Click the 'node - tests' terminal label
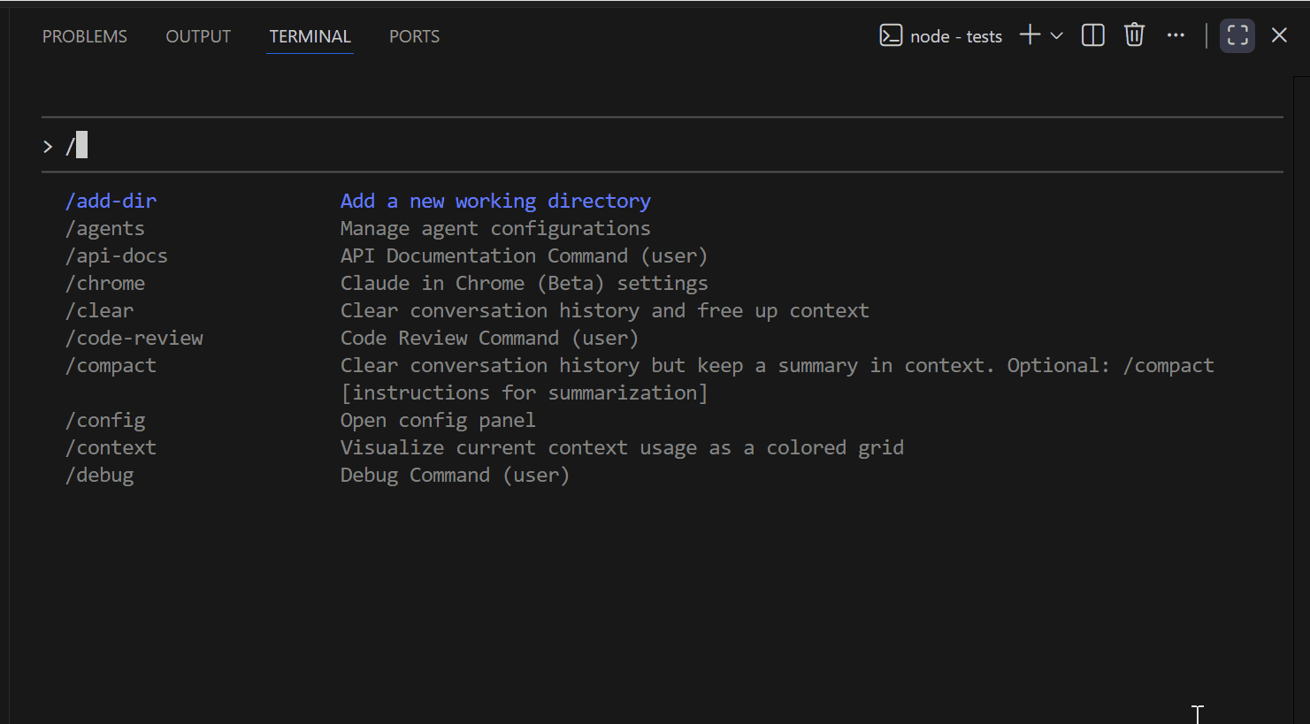Image resolution: width=1310 pixels, height=724 pixels. click(956, 36)
